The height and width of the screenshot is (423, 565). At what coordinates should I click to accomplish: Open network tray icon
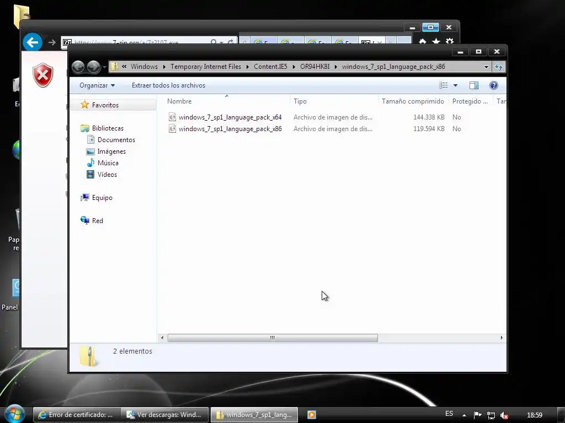point(491,415)
